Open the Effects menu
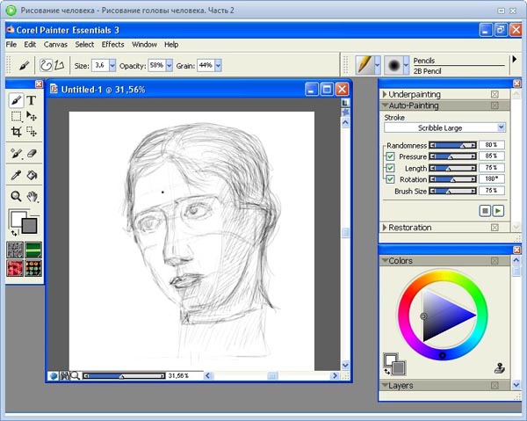The image size is (527, 421). [112, 44]
